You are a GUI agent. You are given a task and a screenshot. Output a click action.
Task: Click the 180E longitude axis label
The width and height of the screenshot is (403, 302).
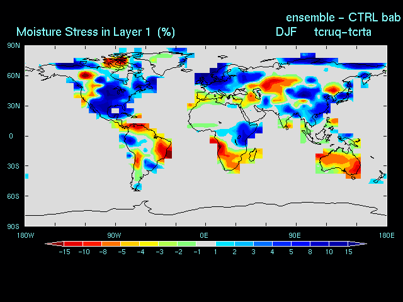(x=386, y=235)
